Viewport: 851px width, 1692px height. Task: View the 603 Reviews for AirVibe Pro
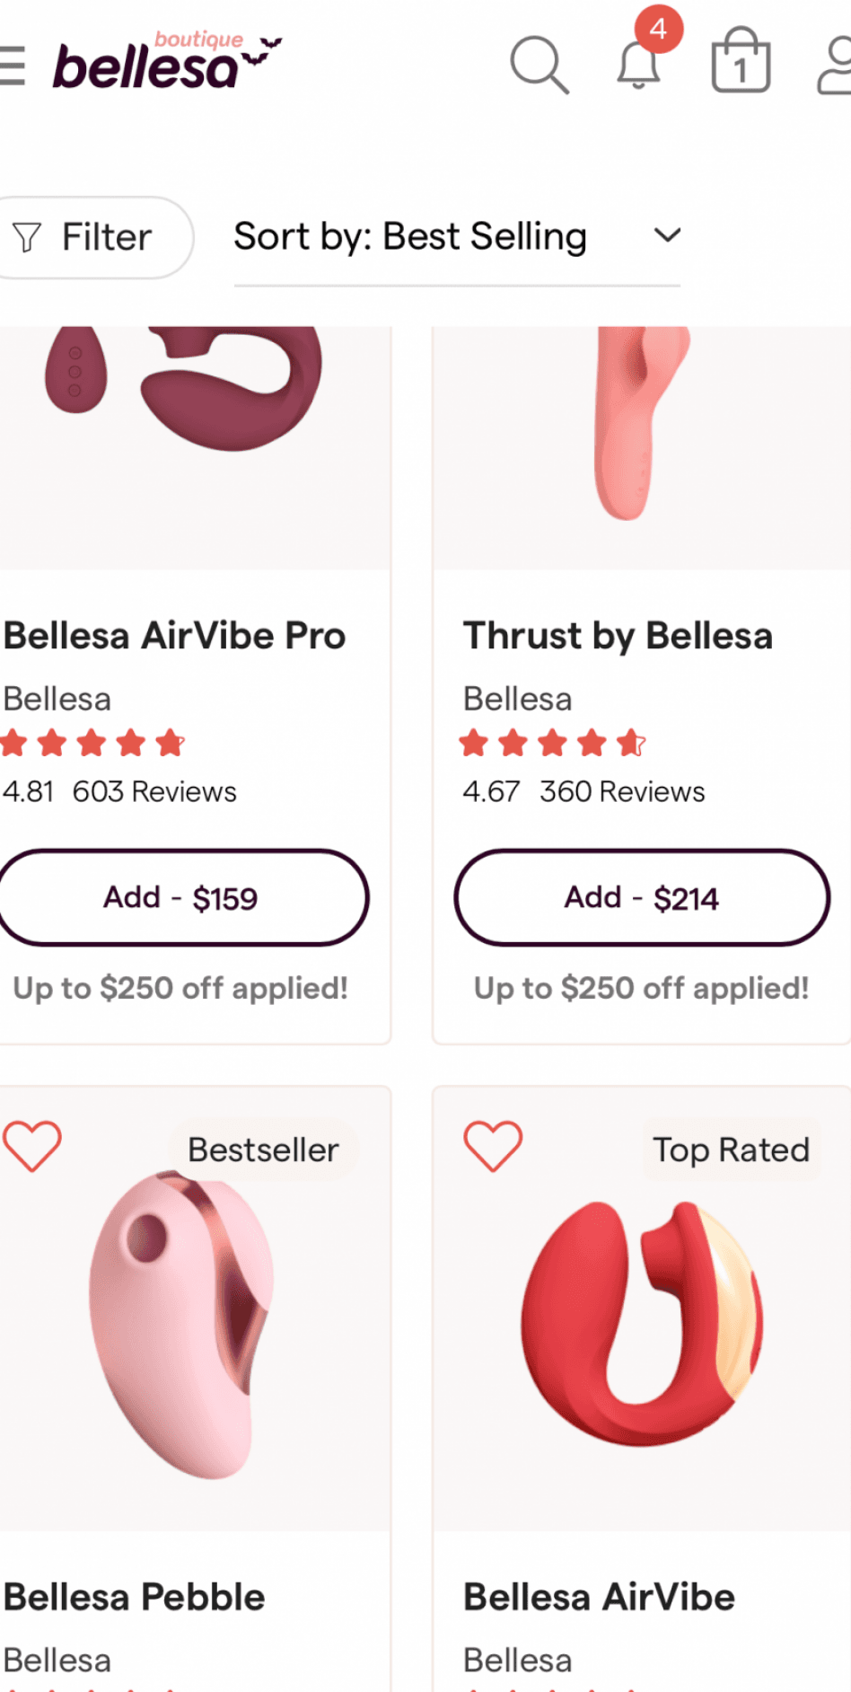(154, 791)
